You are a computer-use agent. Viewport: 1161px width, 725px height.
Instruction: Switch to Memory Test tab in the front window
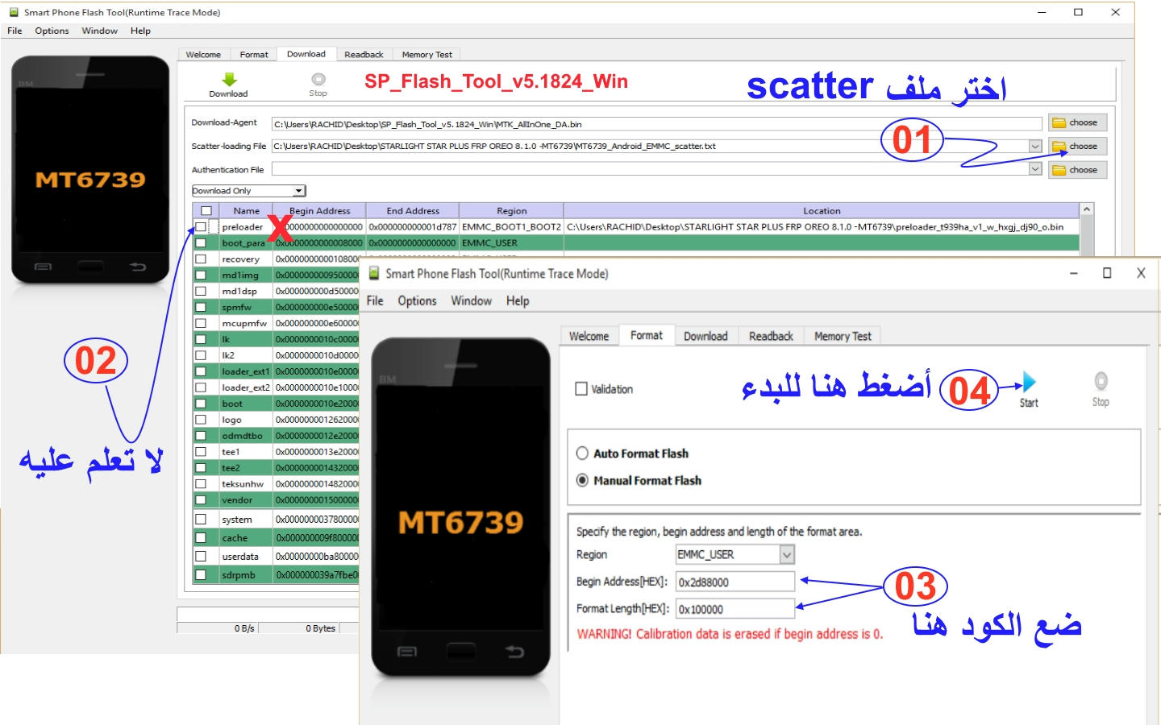tap(843, 337)
